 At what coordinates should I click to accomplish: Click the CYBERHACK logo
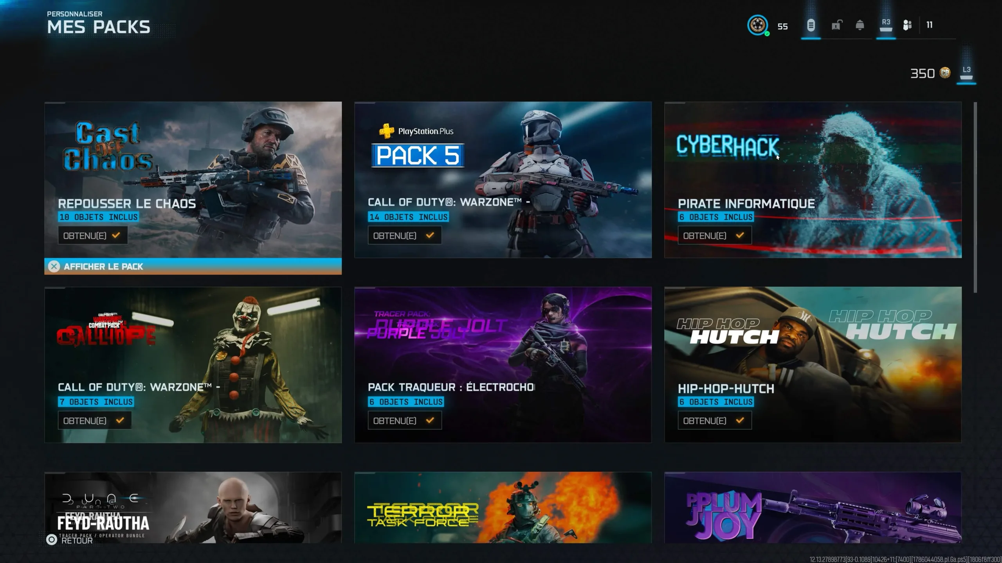[x=728, y=146]
